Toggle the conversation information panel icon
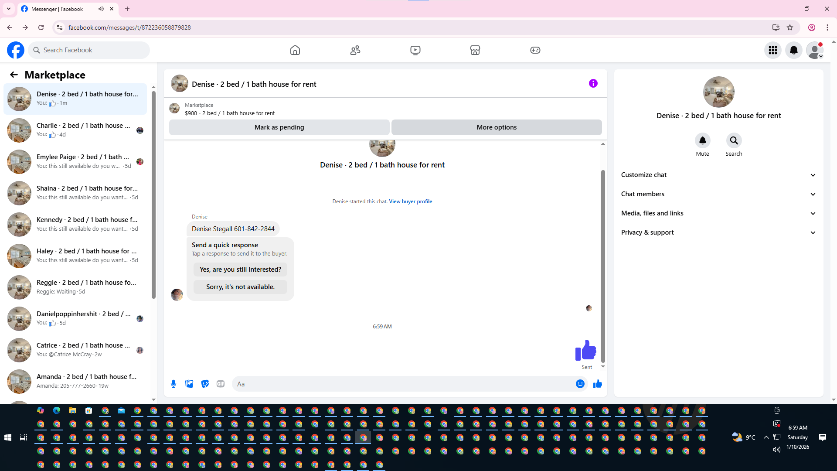The image size is (837, 471). 593,83
